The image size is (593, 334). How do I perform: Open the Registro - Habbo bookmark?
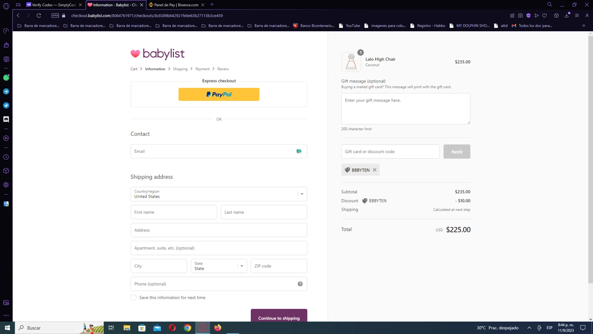pos(428,26)
